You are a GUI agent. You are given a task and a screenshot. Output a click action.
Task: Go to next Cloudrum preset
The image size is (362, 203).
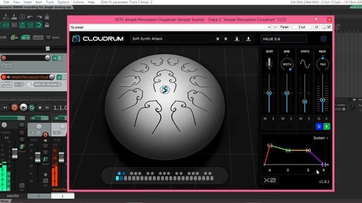pos(226,39)
